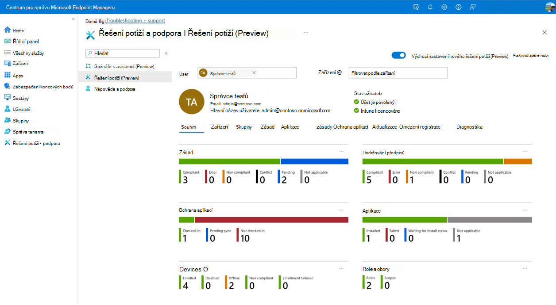
Task: Switch to the Souhrn tab
Action: [189, 127]
